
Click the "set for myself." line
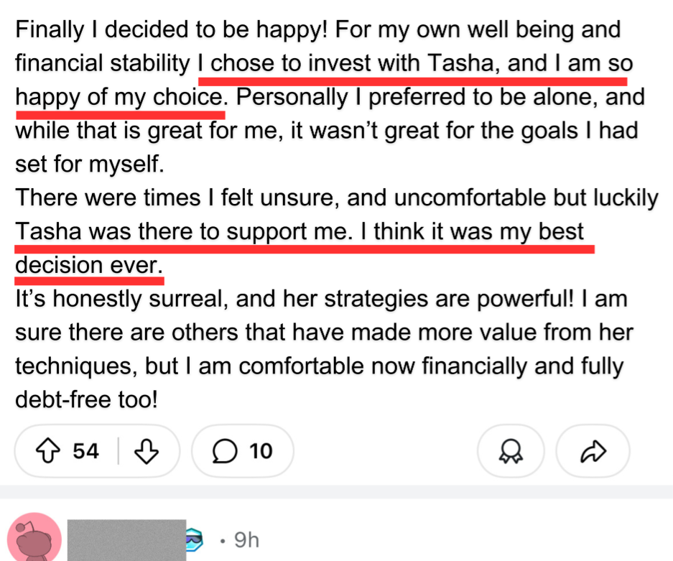pyautogui.click(x=90, y=164)
